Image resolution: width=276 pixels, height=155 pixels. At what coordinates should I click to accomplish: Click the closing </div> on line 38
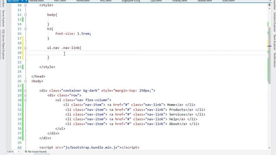click(45, 138)
